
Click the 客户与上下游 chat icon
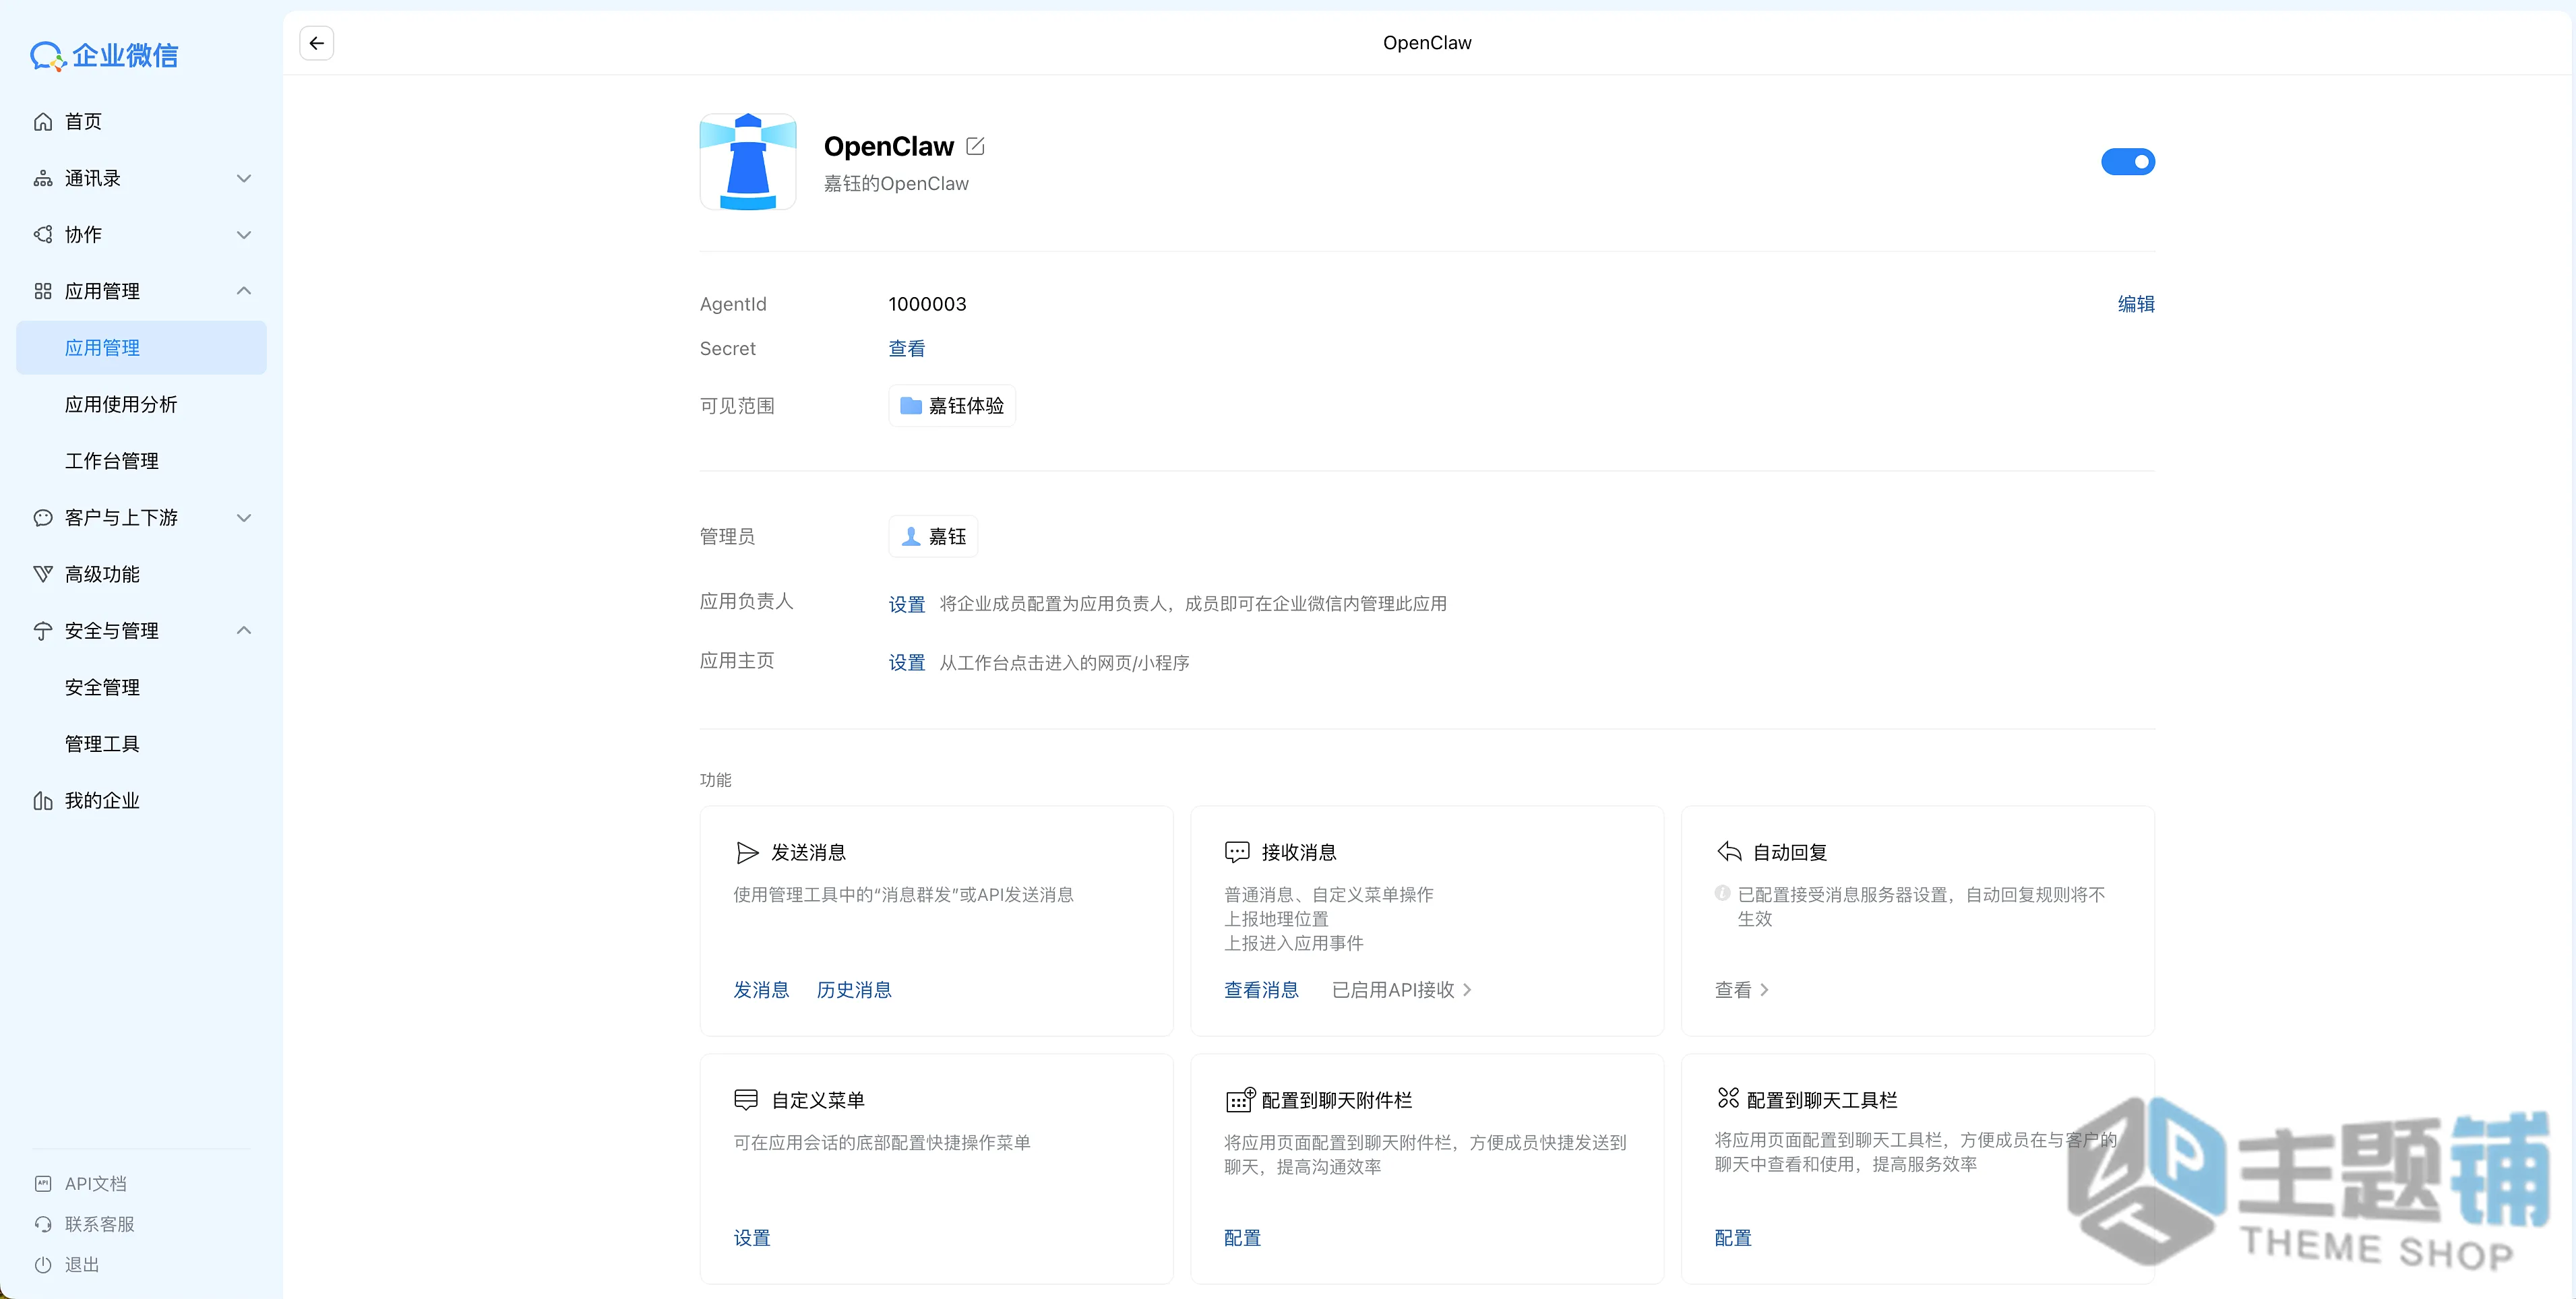(x=43, y=518)
